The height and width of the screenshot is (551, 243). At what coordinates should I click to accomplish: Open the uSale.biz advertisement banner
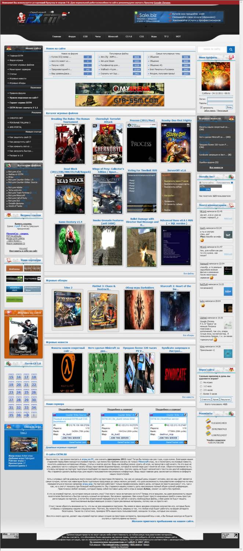[x=179, y=17]
